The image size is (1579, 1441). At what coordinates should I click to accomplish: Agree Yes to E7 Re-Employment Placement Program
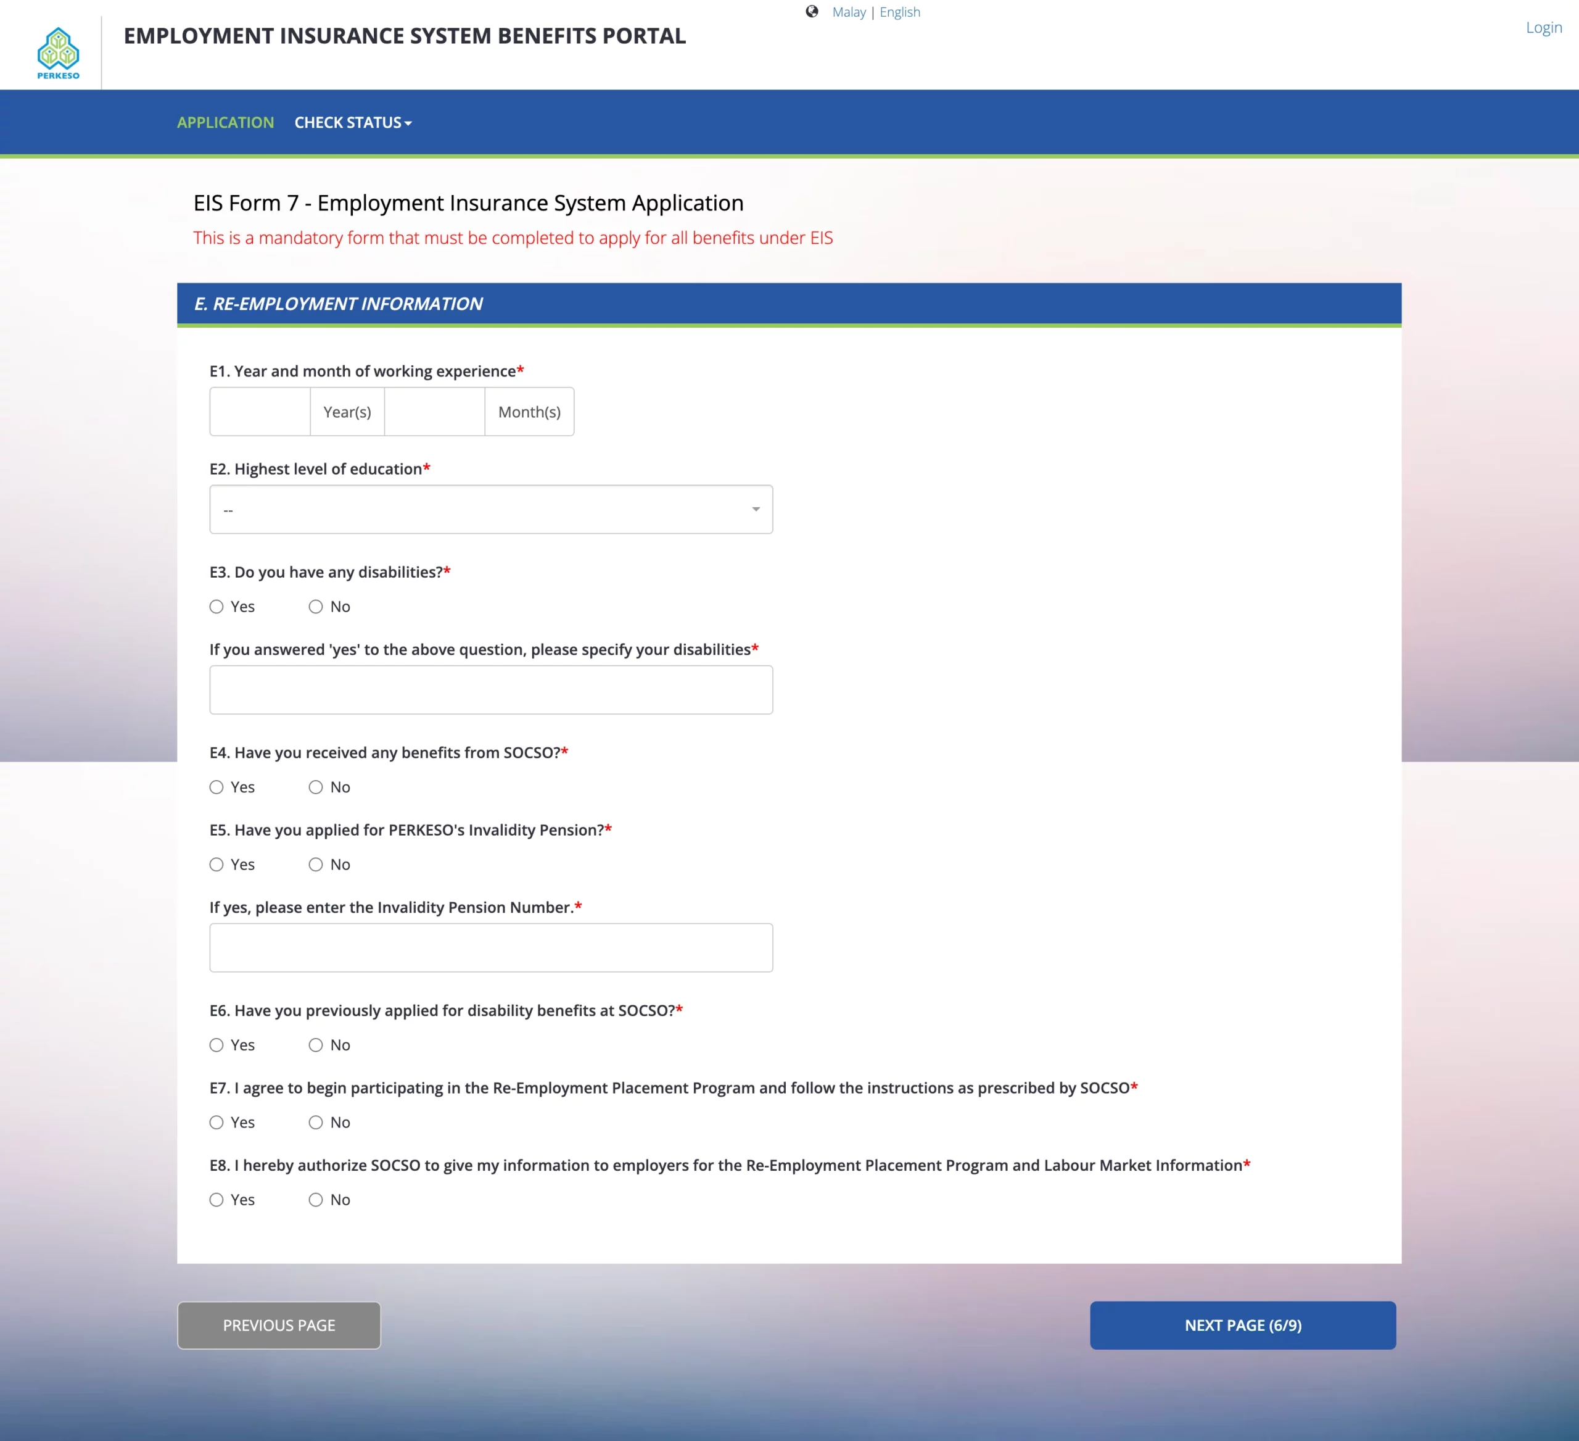217,1122
